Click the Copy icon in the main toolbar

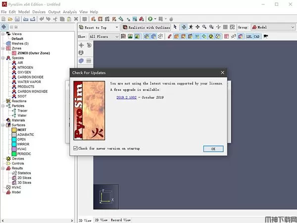click(x=62, y=19)
